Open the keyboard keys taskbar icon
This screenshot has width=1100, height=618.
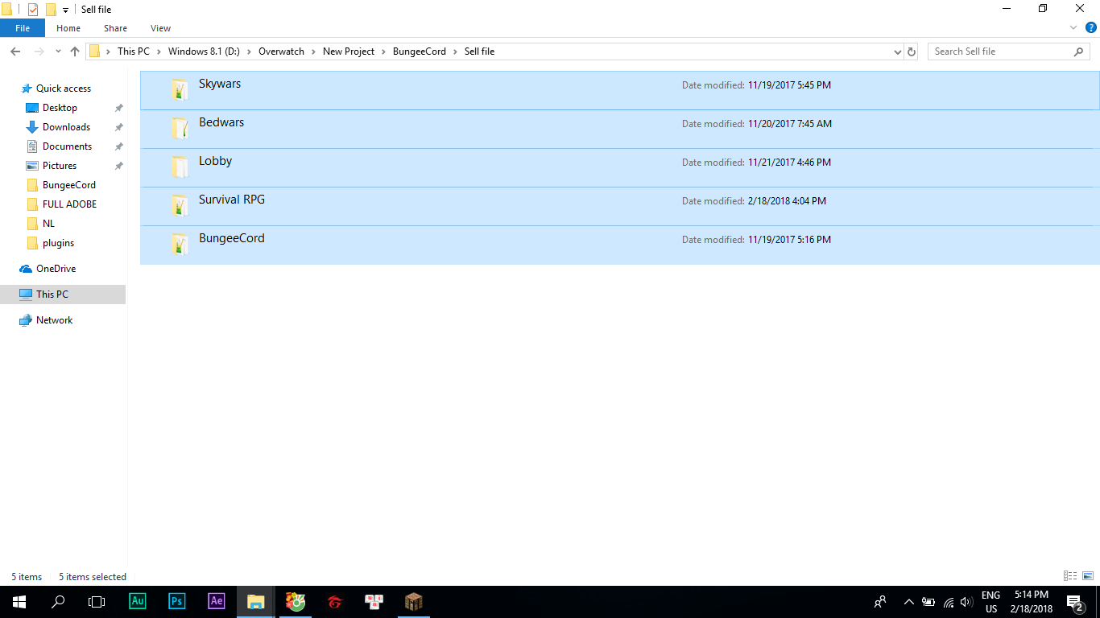[x=374, y=602]
